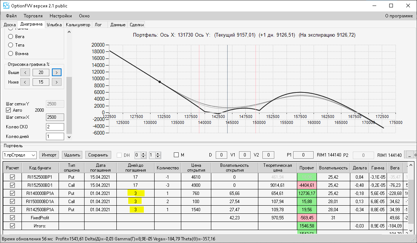Viewport: 417px width, 243px height.
Task: Click the profit cell -4404,61
Action: [307, 185]
